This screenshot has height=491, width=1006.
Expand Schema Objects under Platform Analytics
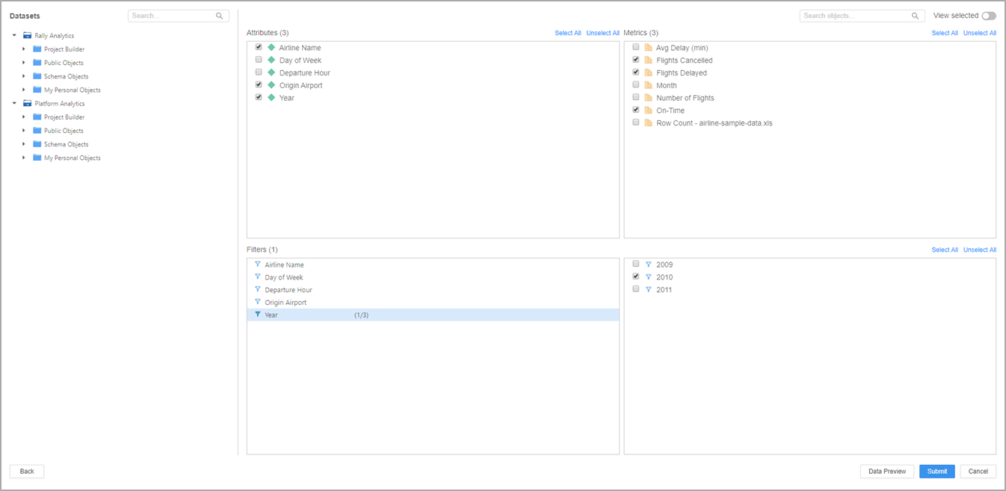coord(24,144)
